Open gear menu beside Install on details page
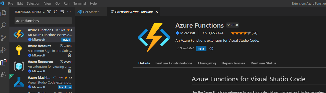Image resolution: width=326 pixels, height=93 pixels. point(211,49)
